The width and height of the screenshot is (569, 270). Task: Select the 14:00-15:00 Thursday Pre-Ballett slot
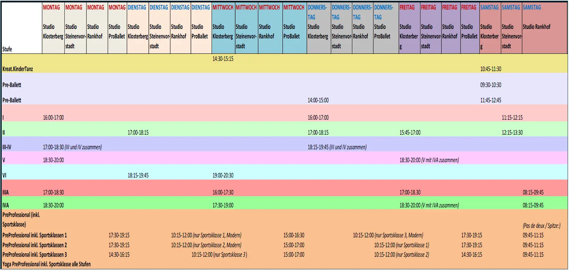point(318,100)
